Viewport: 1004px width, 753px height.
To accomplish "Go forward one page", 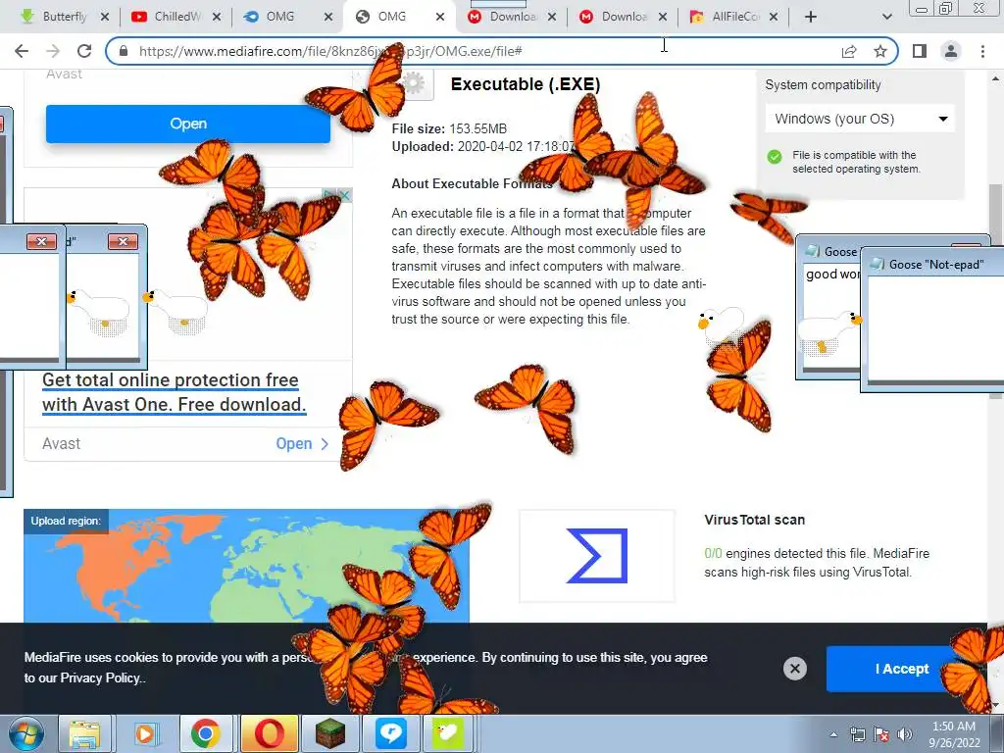I will pyautogui.click(x=53, y=51).
